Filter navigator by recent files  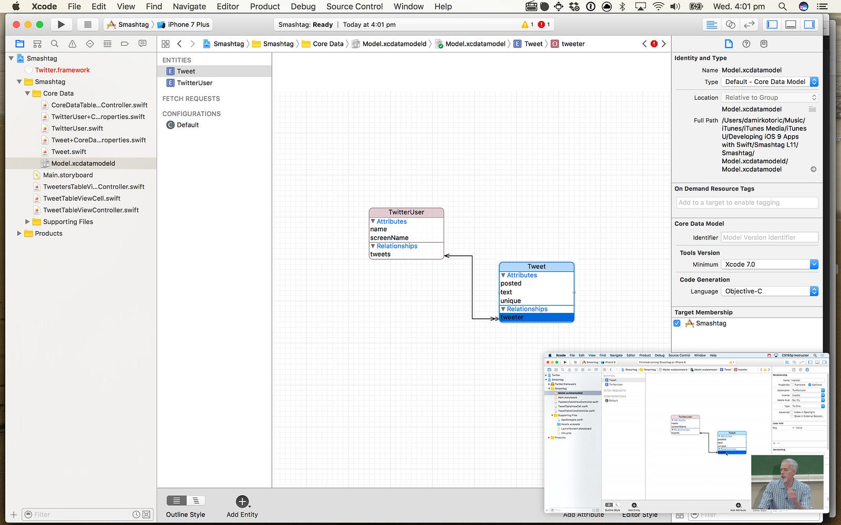point(136,514)
